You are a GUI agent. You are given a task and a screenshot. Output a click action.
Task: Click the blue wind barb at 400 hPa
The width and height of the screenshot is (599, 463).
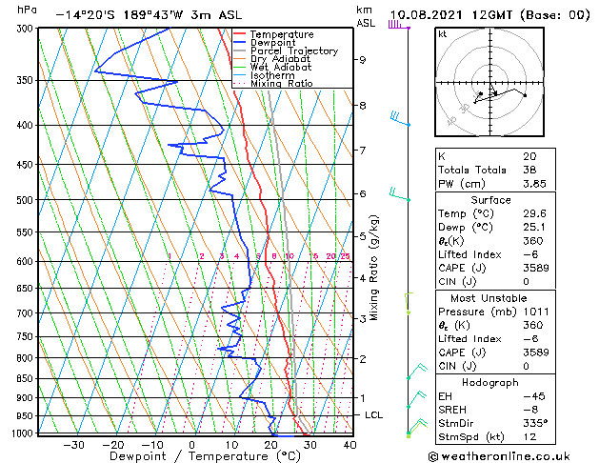coord(400,118)
